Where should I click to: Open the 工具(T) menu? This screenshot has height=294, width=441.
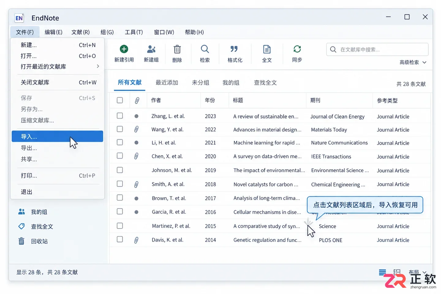pyautogui.click(x=134, y=32)
